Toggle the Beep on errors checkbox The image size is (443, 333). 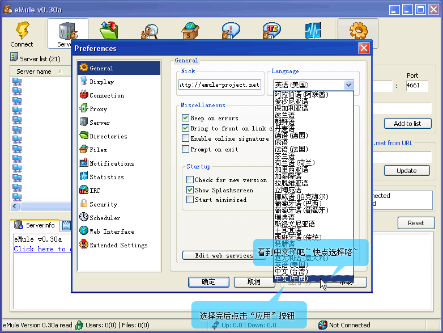click(x=185, y=117)
